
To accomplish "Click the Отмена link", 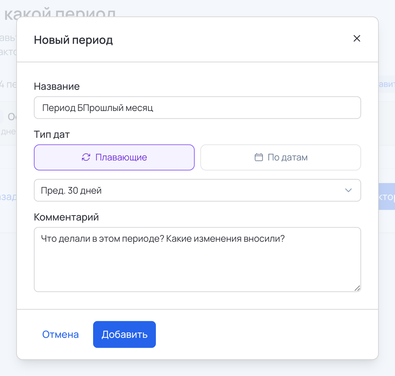I will click(x=60, y=334).
